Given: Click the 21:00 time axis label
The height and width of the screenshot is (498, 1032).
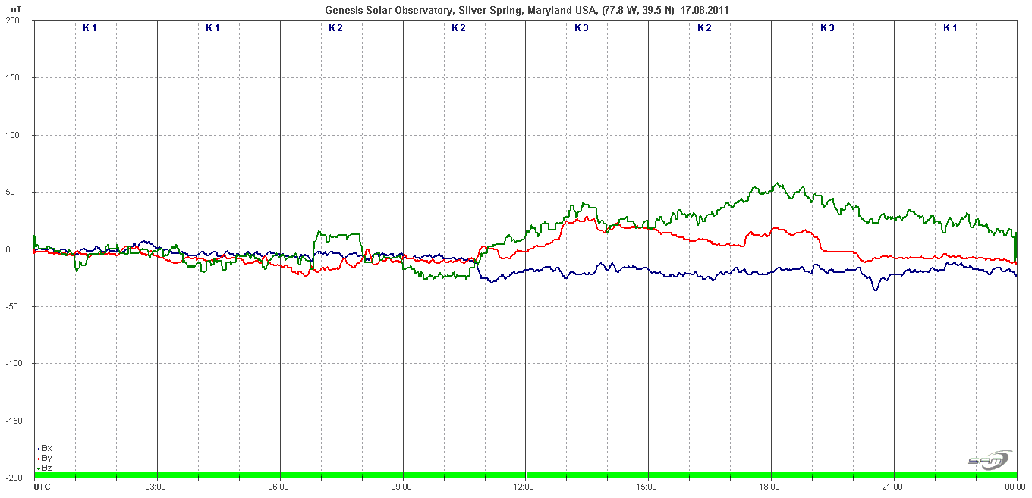Looking at the screenshot, I should (893, 486).
